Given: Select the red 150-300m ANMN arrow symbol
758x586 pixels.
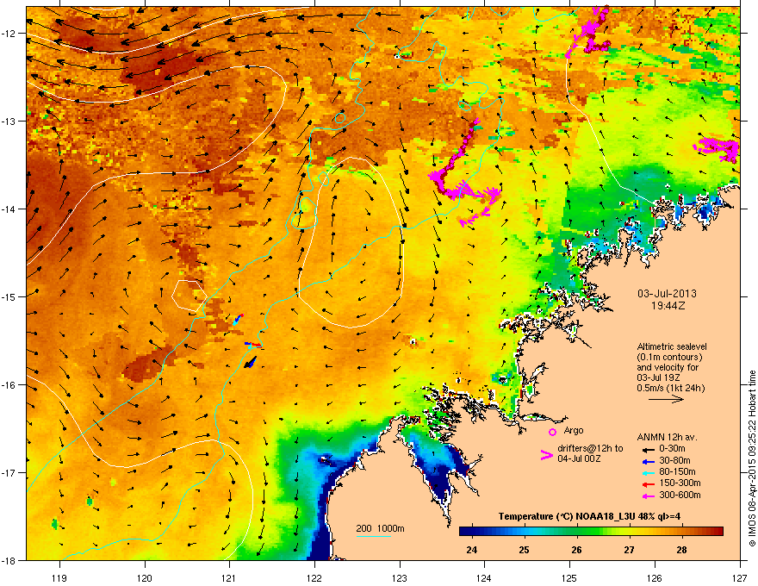Looking at the screenshot, I should (648, 484).
